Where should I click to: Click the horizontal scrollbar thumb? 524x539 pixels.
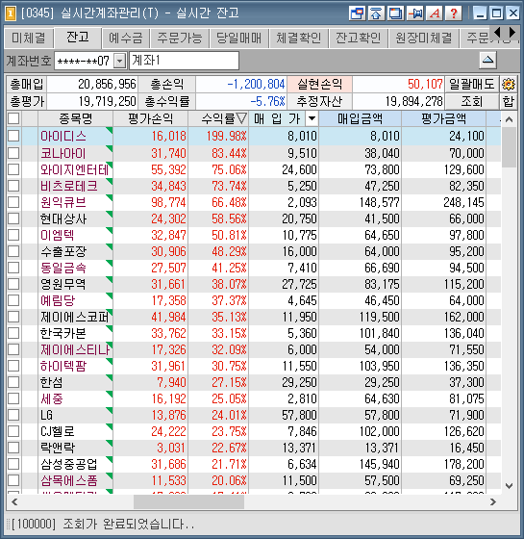click(188, 502)
